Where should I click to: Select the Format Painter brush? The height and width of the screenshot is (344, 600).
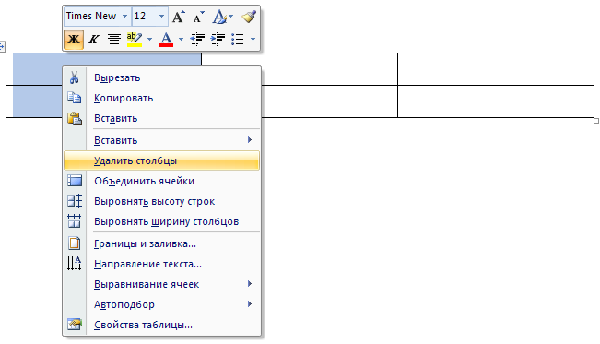(249, 17)
